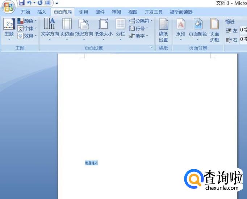Open the theme 效果 effects dropdown
The width and height of the screenshot is (247, 199).
click(27, 36)
